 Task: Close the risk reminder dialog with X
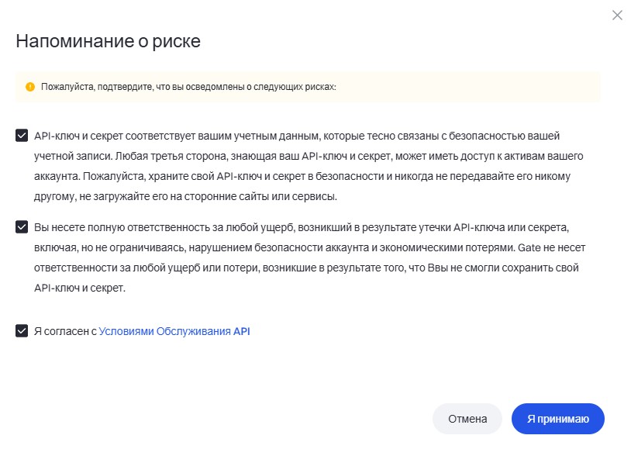617,16
